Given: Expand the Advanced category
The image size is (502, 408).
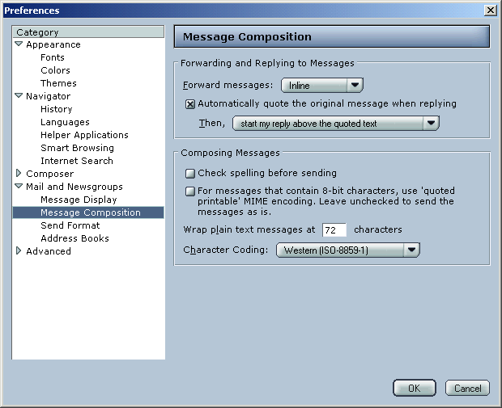Looking at the screenshot, I should 19,250.
